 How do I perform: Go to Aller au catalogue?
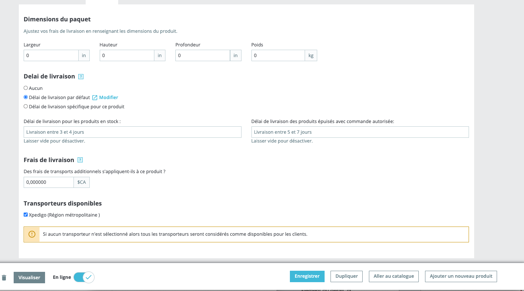pyautogui.click(x=394, y=276)
